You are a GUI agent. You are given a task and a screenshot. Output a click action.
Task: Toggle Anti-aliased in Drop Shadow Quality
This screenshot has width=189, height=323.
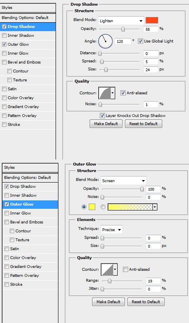tap(123, 93)
